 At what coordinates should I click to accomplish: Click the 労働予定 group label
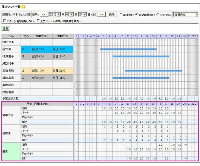click(8, 115)
